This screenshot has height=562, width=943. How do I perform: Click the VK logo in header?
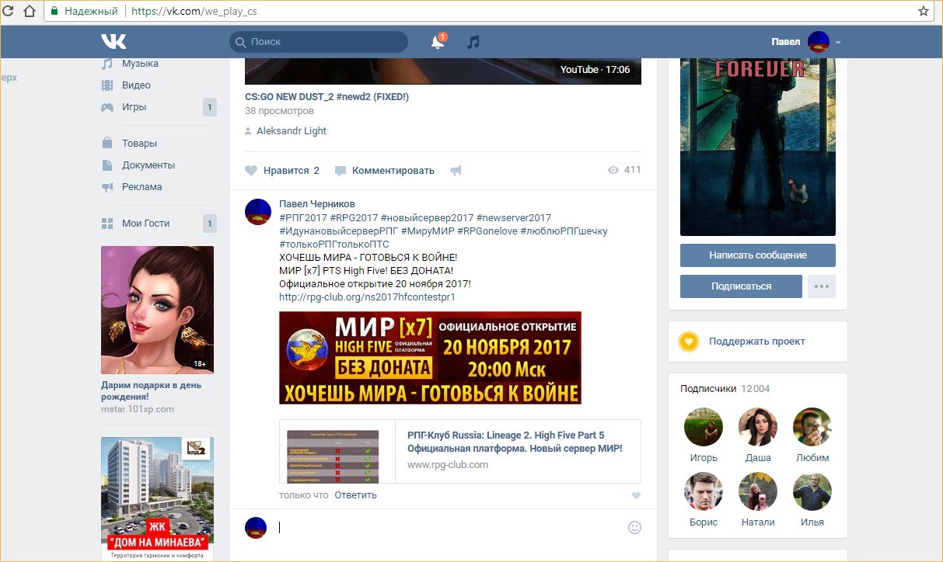coord(114,42)
